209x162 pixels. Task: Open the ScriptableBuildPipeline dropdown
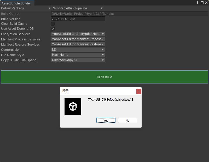pyautogui.click(x=78, y=8)
